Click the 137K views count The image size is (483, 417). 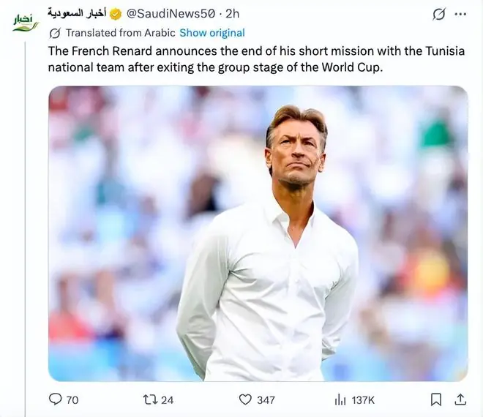(x=363, y=400)
